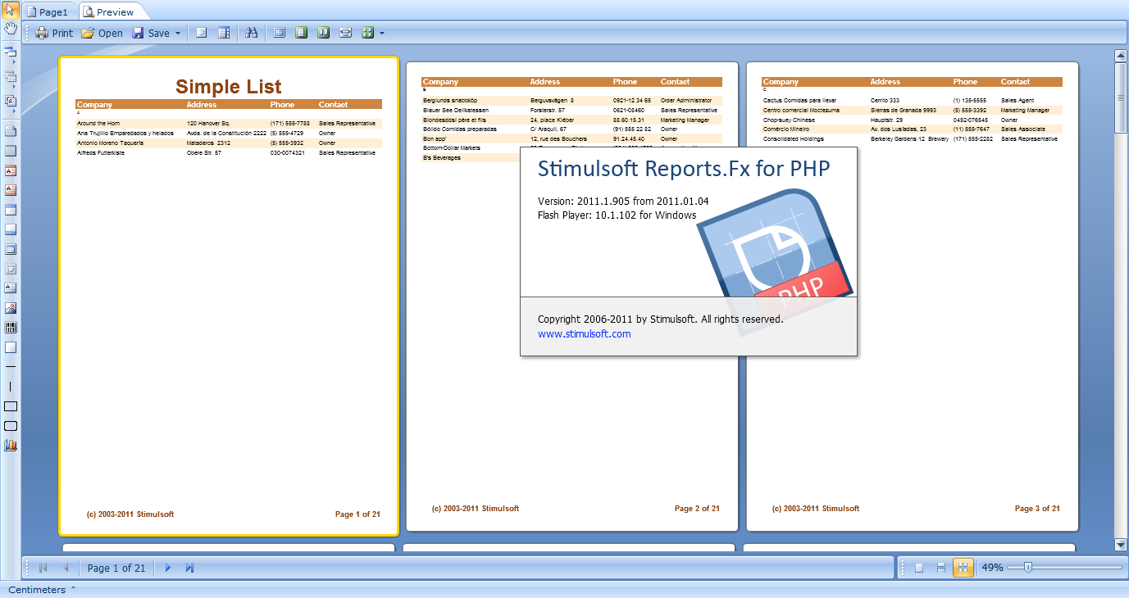This screenshot has width=1129, height=598.
Task: Go to previous page arrow
Action: tap(66, 568)
